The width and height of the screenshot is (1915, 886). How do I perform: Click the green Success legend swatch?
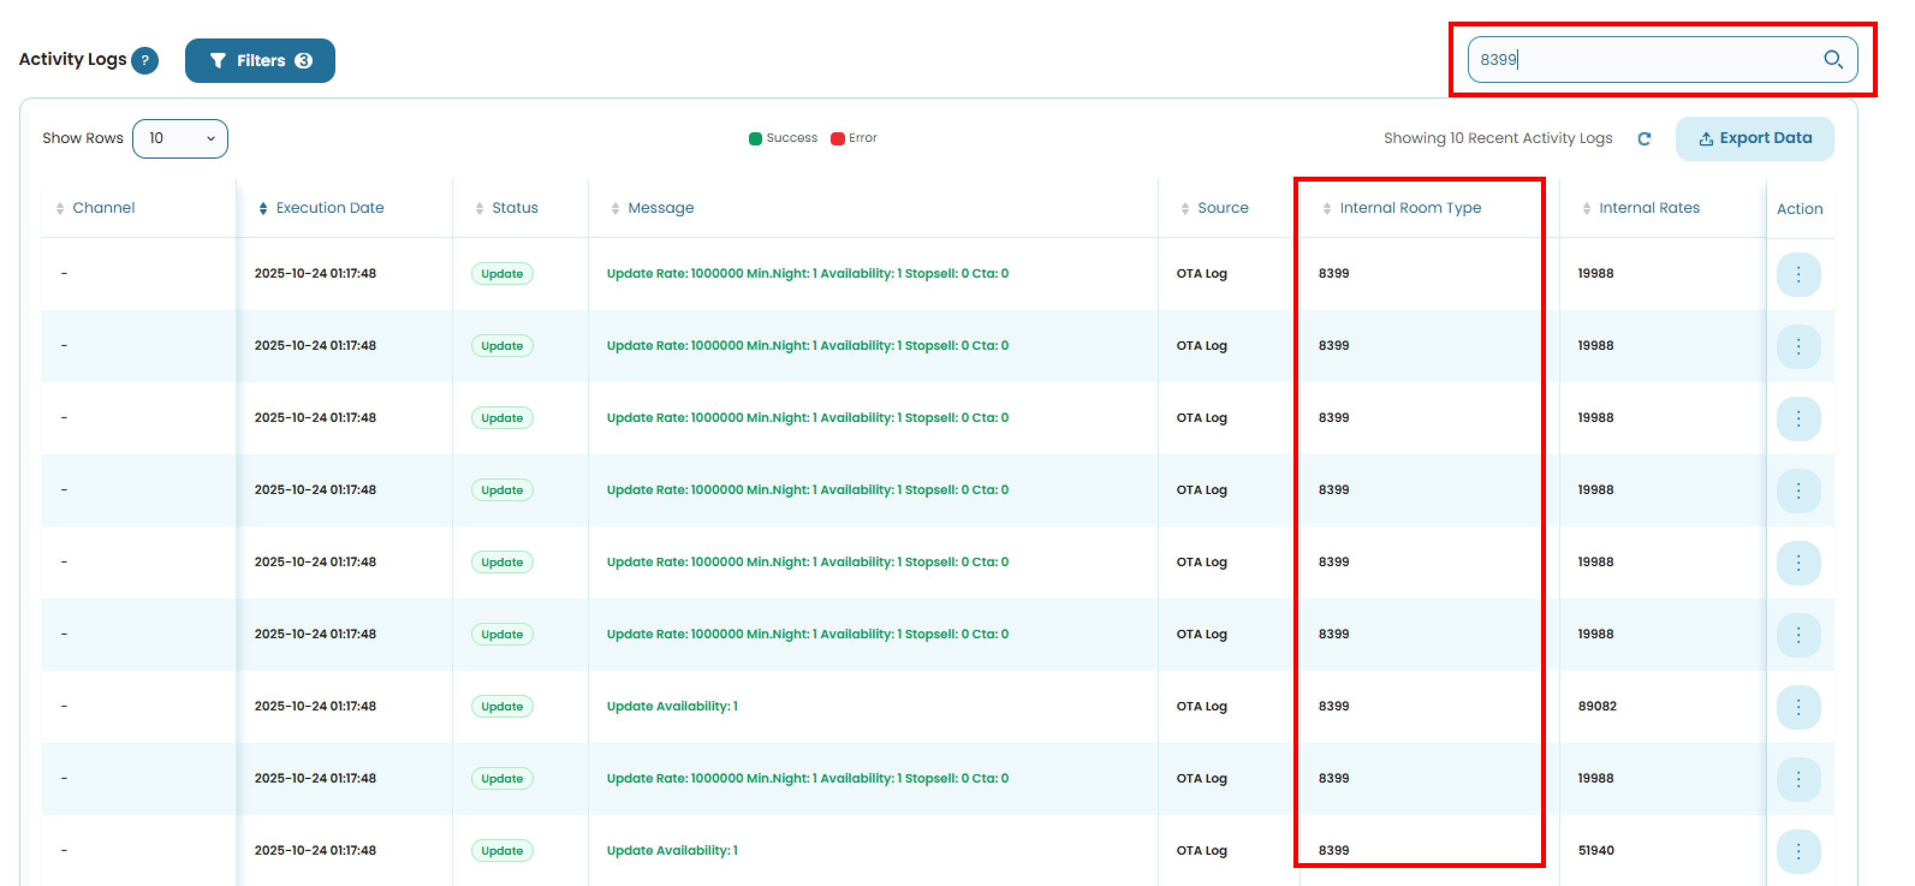754,139
